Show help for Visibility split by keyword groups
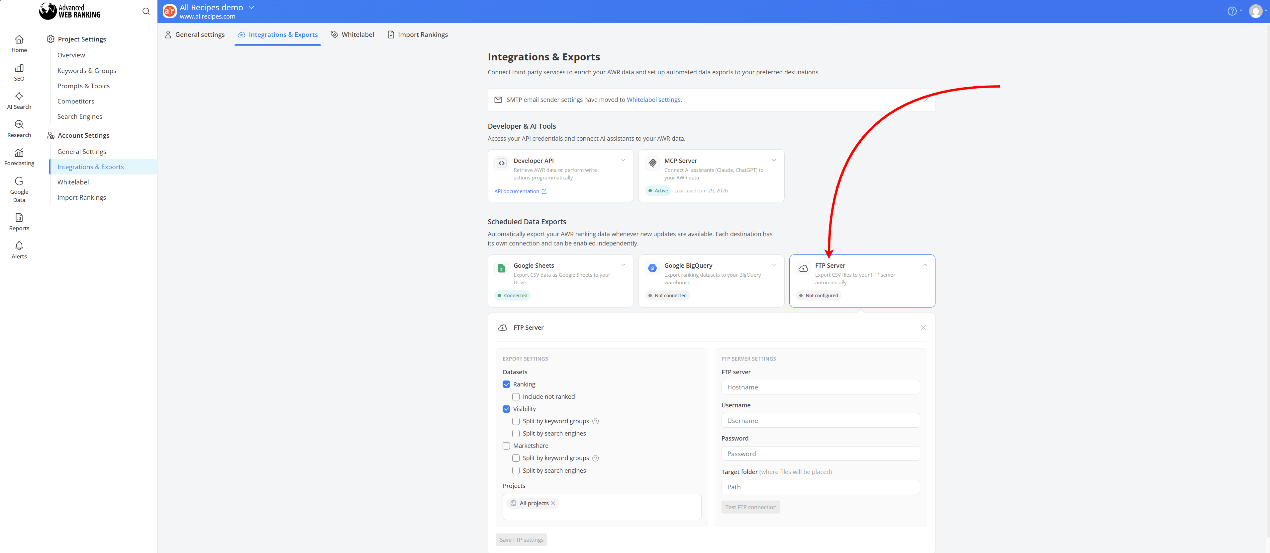The image size is (1270, 553). pyautogui.click(x=596, y=422)
